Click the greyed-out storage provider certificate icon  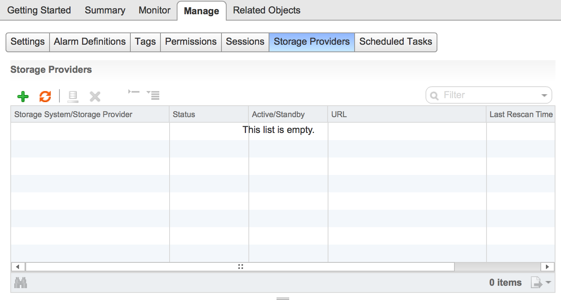click(x=73, y=96)
